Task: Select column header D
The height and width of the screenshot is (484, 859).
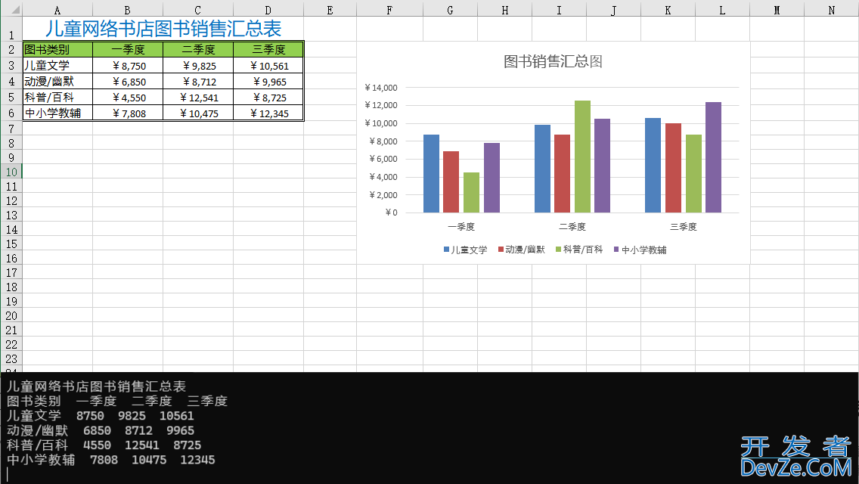Action: tap(268, 10)
